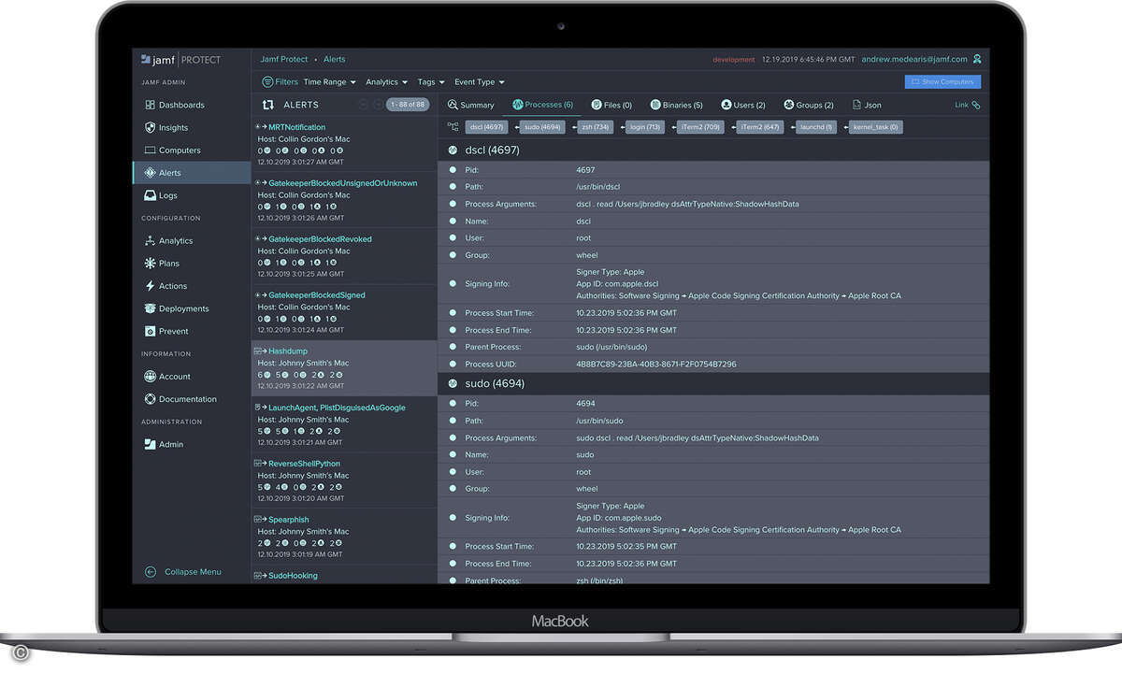1122x673 pixels.
Task: Click the jamf PROTECT logo
Action: (x=181, y=59)
